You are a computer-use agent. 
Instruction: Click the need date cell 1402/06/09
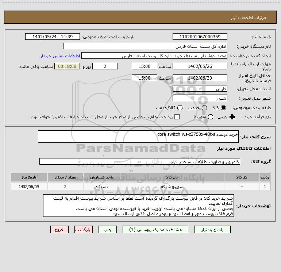click(x=29, y=187)
